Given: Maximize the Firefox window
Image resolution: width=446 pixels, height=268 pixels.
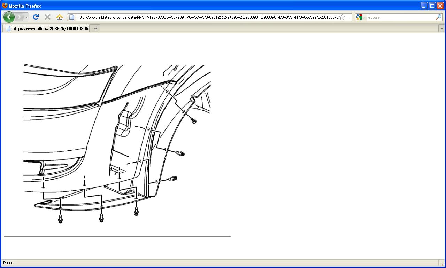Looking at the screenshot, I should tap(432, 6).
